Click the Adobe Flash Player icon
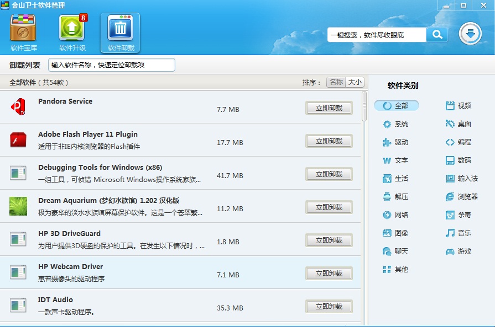The width and height of the screenshot is (495, 327). point(18,140)
